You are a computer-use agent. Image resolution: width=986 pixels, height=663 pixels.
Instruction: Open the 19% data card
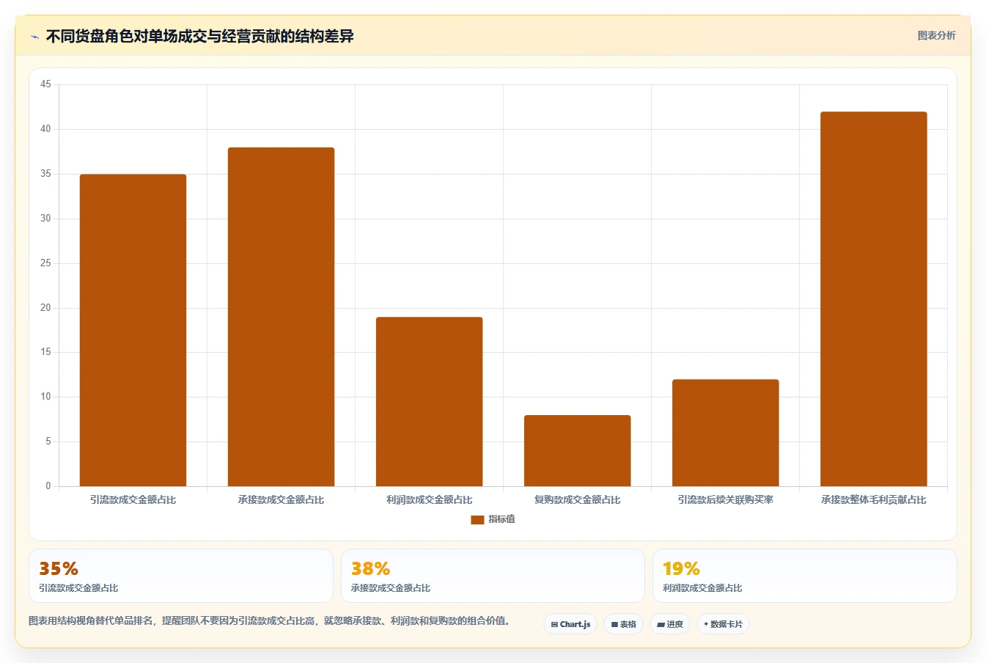pyautogui.click(x=805, y=576)
